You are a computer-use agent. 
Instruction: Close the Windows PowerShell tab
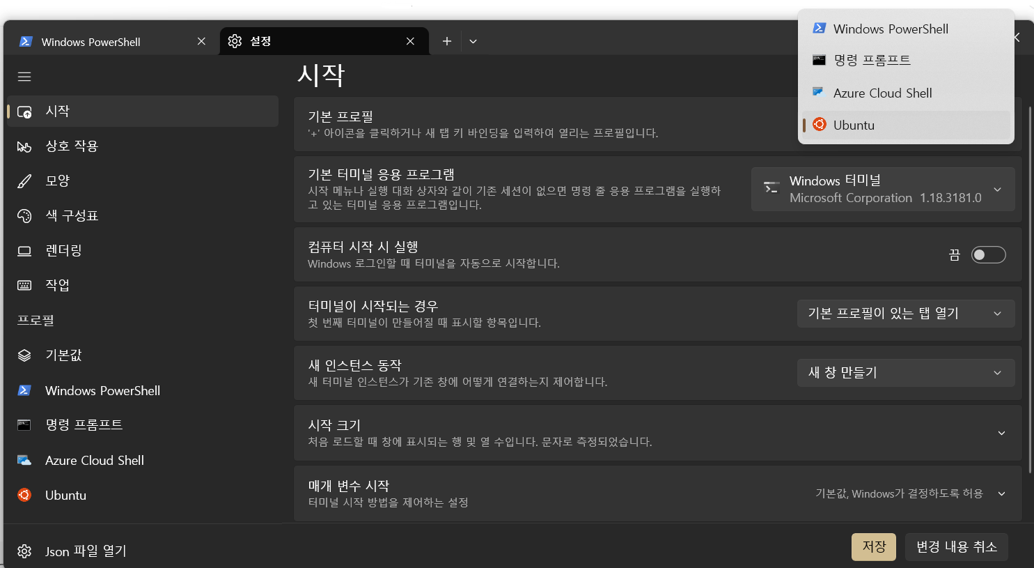click(201, 41)
